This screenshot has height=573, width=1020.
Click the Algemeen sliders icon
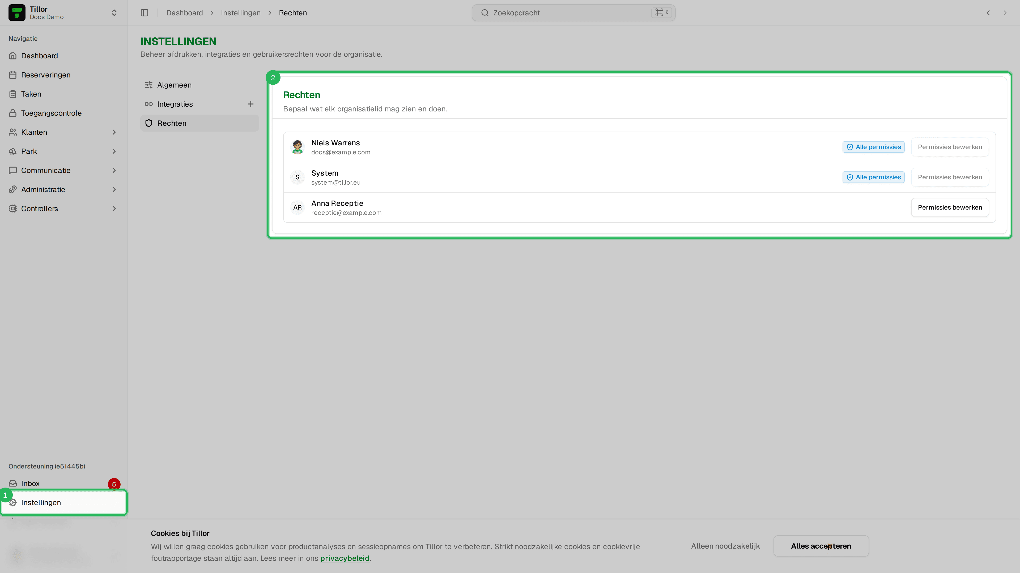click(x=148, y=85)
